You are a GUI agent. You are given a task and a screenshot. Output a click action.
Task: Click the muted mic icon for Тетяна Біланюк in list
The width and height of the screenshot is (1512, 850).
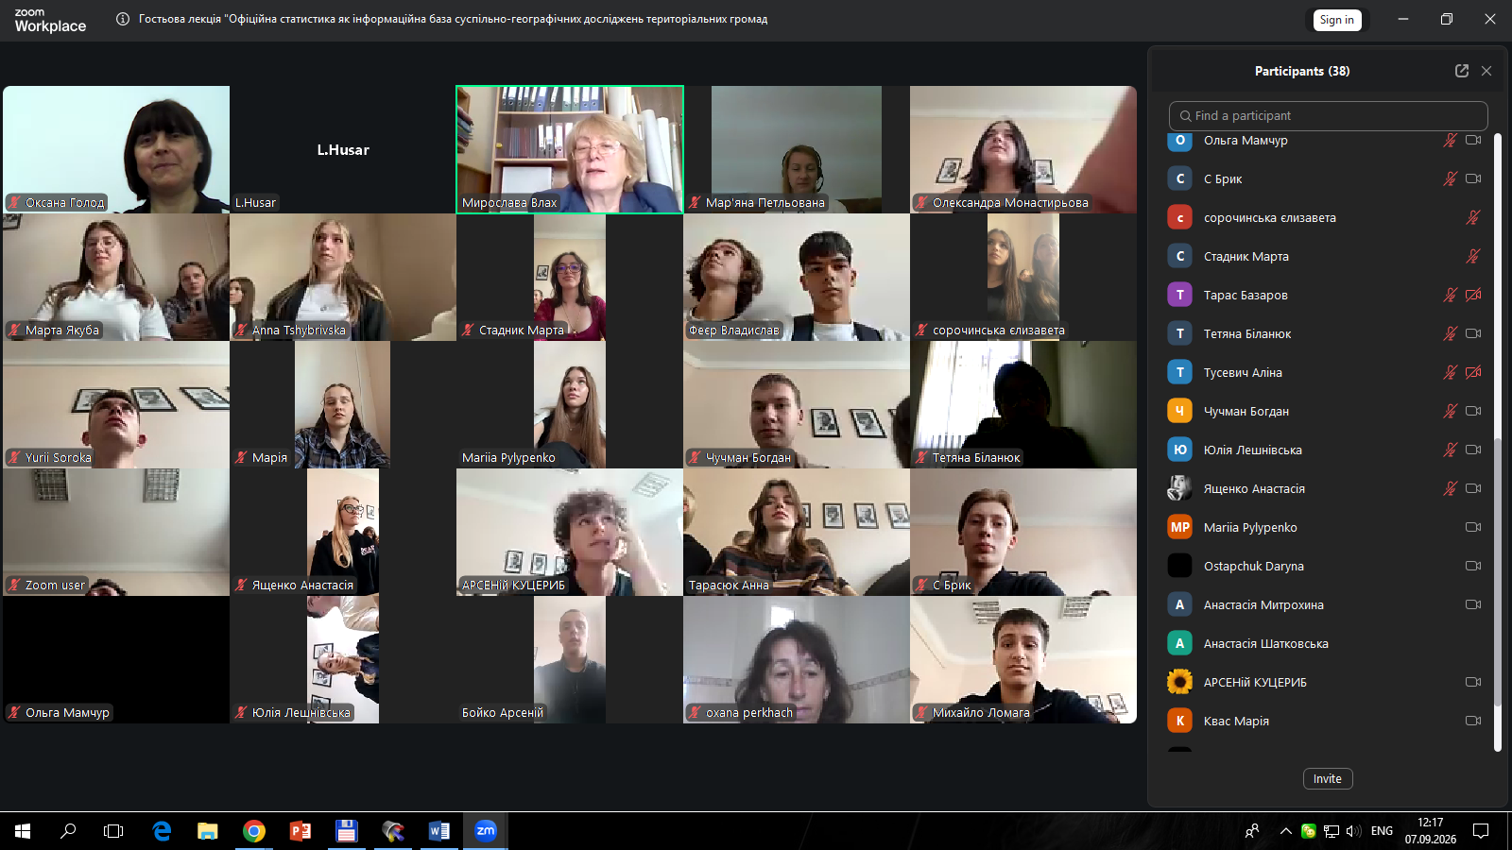[x=1451, y=333]
